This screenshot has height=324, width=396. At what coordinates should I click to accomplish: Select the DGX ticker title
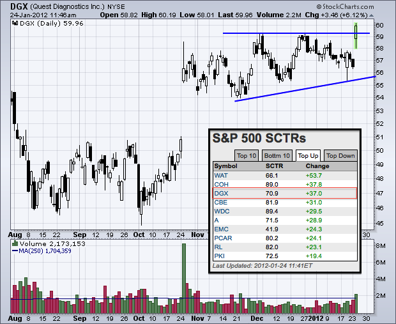click(19, 6)
